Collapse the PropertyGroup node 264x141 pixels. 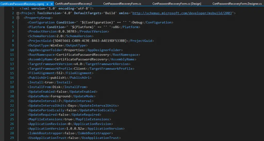[18, 18]
